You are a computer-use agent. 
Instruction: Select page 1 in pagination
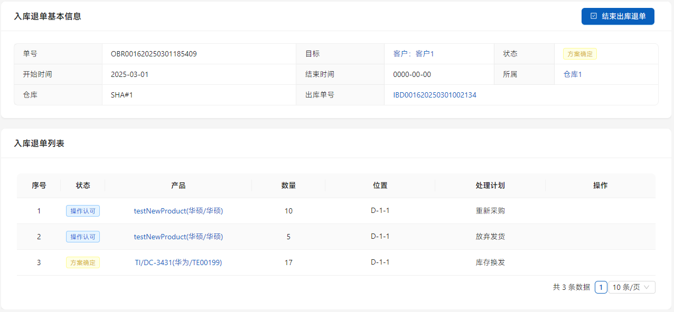click(601, 287)
